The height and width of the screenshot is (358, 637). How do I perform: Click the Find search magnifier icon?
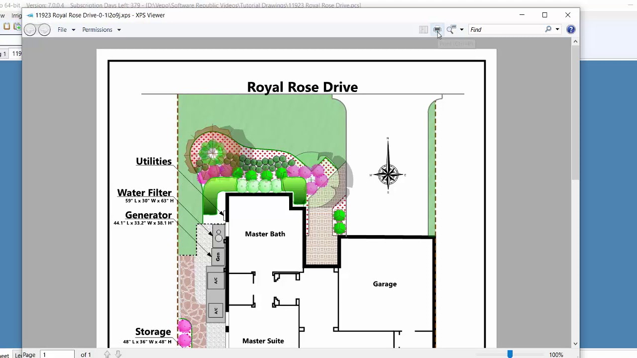click(548, 30)
